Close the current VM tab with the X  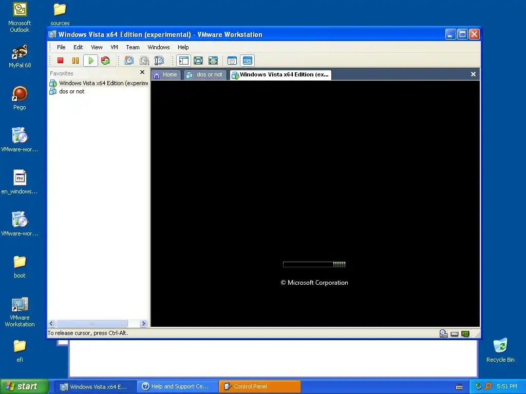(x=473, y=74)
